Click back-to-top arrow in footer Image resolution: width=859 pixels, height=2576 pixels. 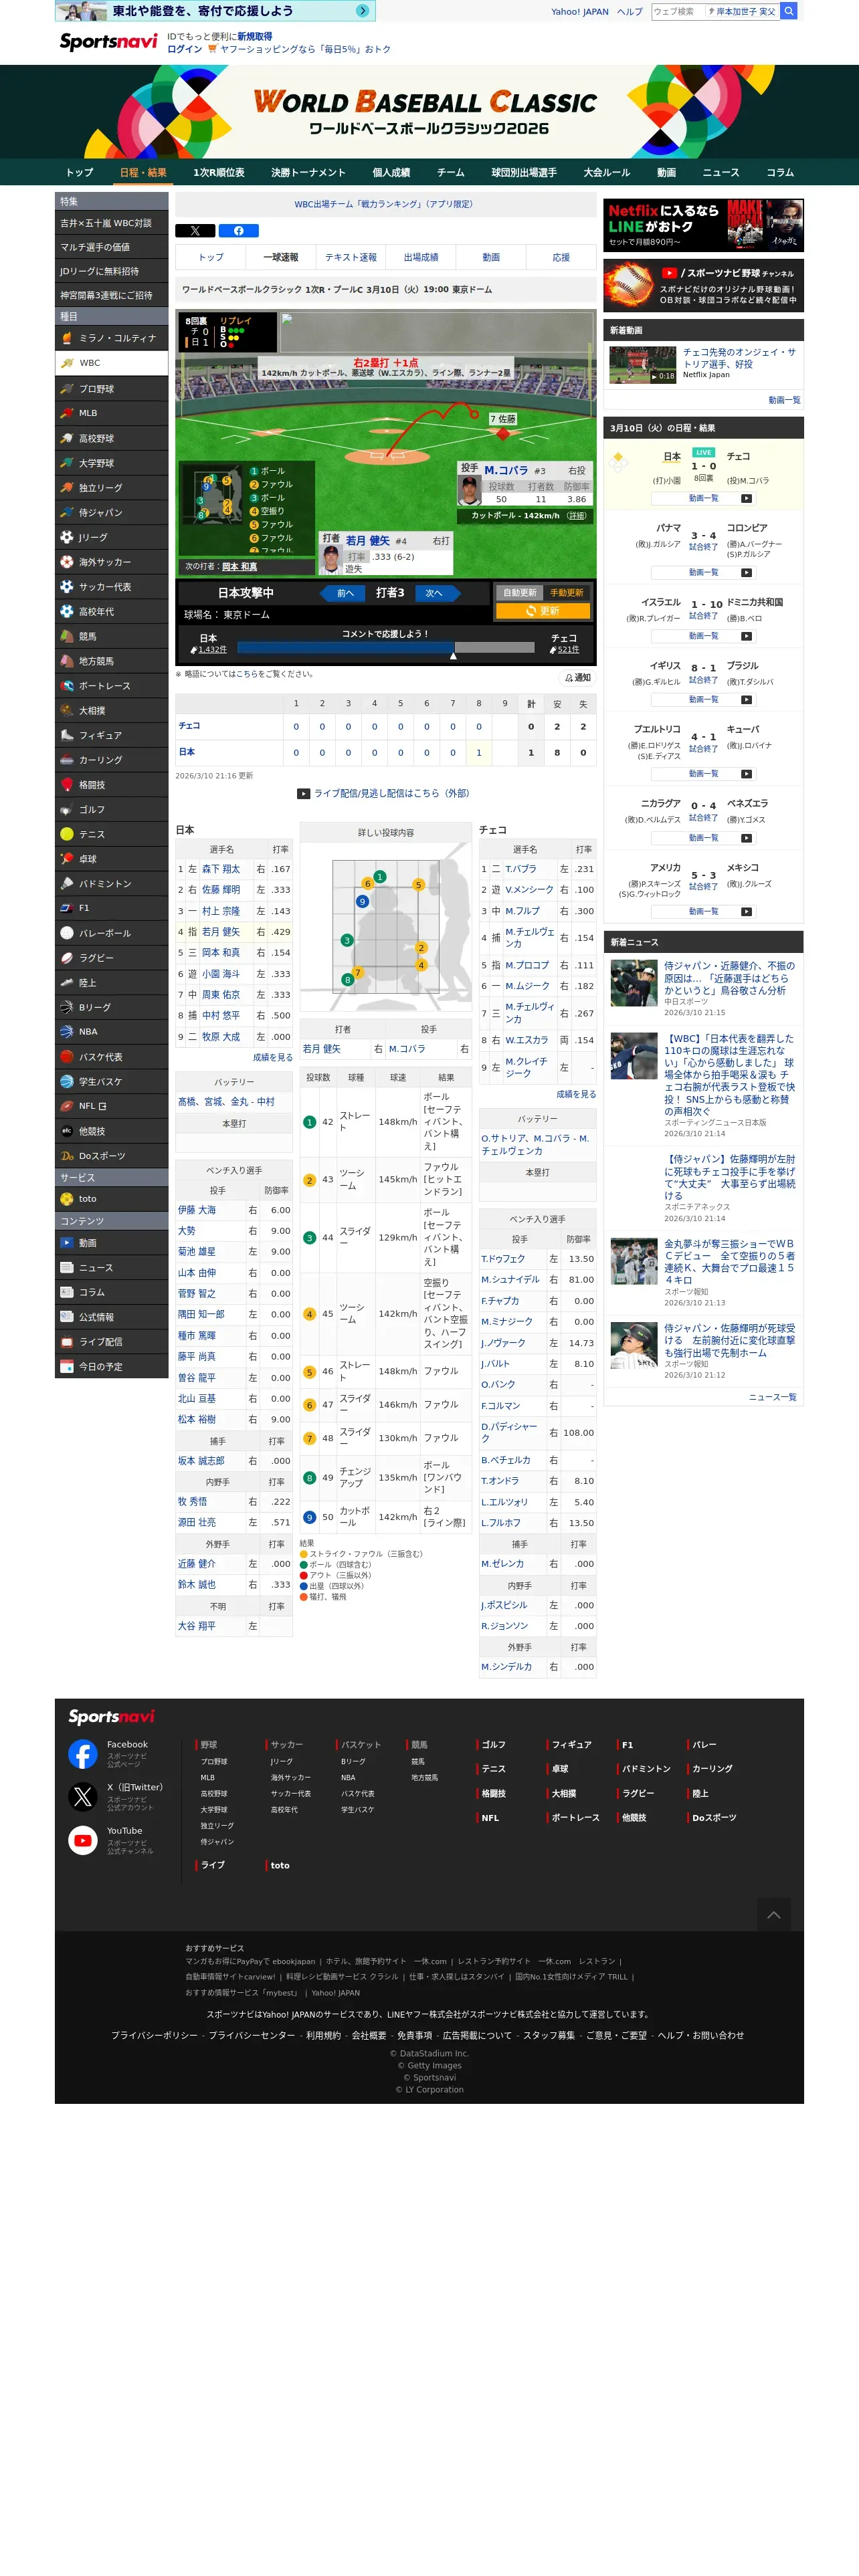click(773, 1914)
